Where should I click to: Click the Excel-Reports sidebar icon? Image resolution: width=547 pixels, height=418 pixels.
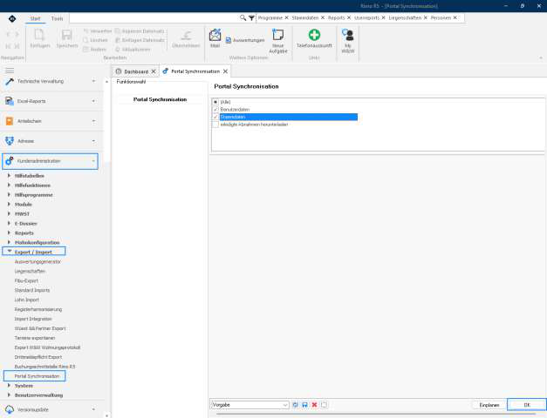point(10,101)
